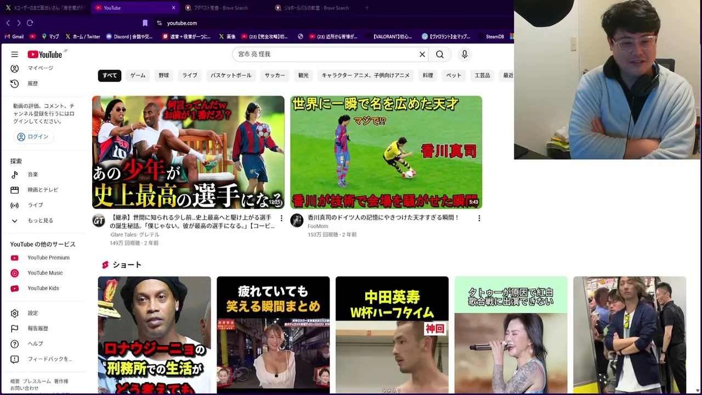Select the ライブ filter chip
This screenshot has width=702, height=395.
[x=190, y=75]
